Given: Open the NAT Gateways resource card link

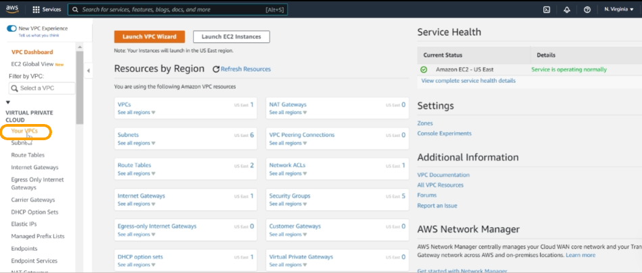Looking at the screenshot, I should (288, 104).
